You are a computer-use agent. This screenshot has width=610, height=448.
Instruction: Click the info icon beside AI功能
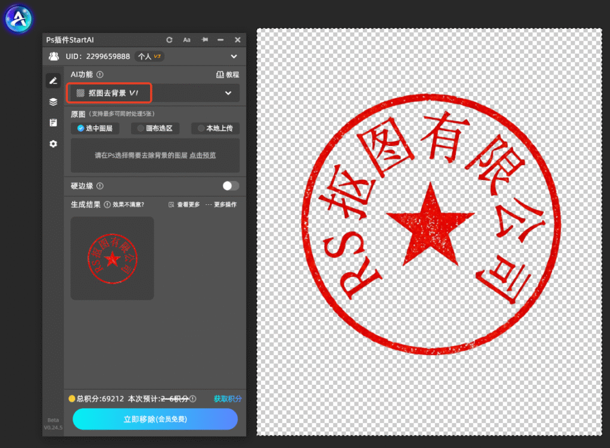click(x=100, y=74)
